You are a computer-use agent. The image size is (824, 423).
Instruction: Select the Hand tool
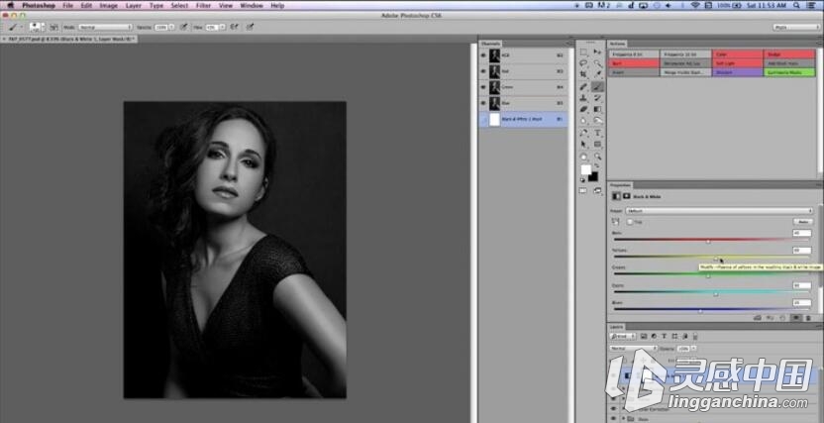[584, 157]
